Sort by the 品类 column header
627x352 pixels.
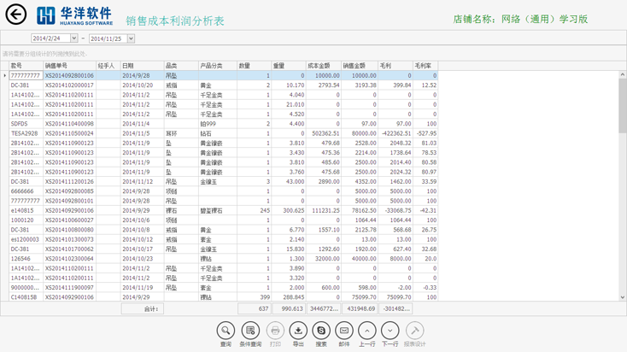pyautogui.click(x=181, y=66)
